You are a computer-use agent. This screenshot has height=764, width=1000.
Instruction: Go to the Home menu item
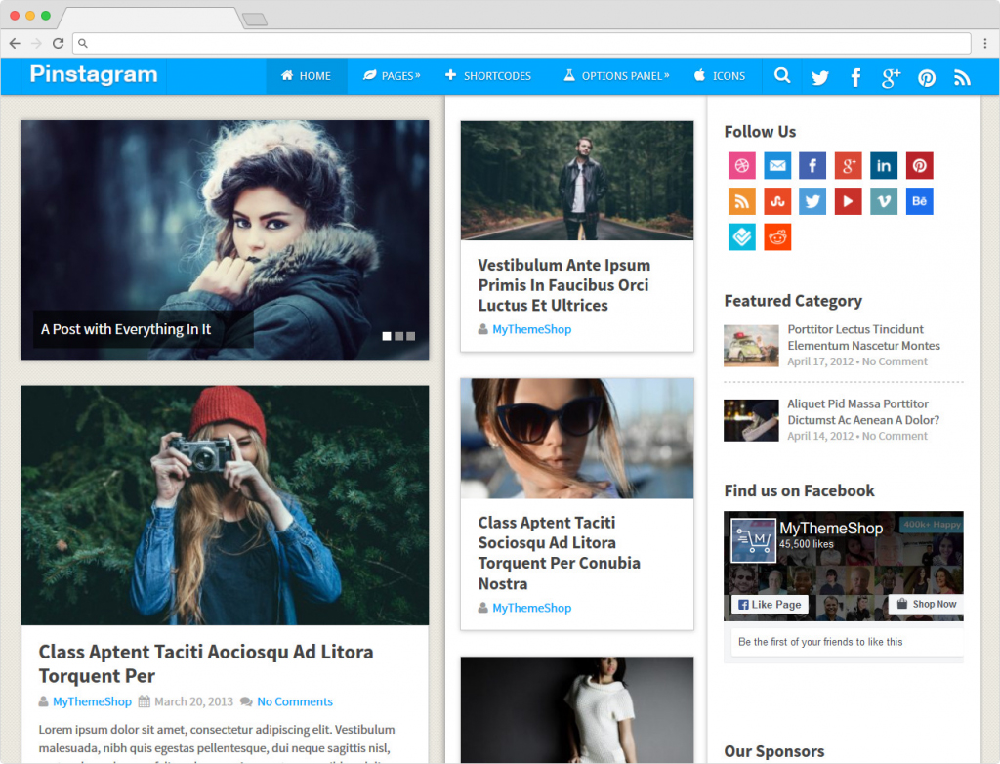point(306,76)
